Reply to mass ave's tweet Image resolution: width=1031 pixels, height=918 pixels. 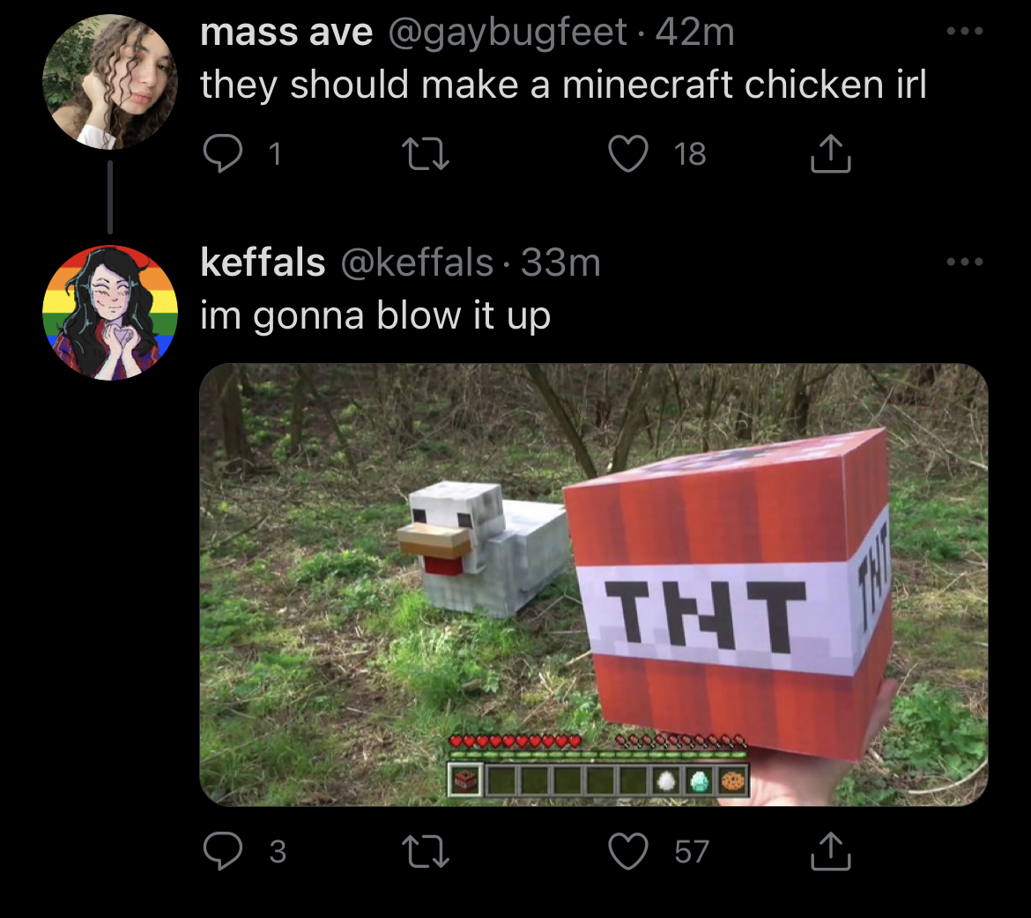point(223,153)
